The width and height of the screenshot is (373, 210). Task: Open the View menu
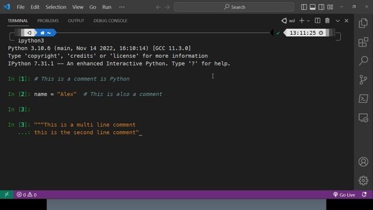78,7
